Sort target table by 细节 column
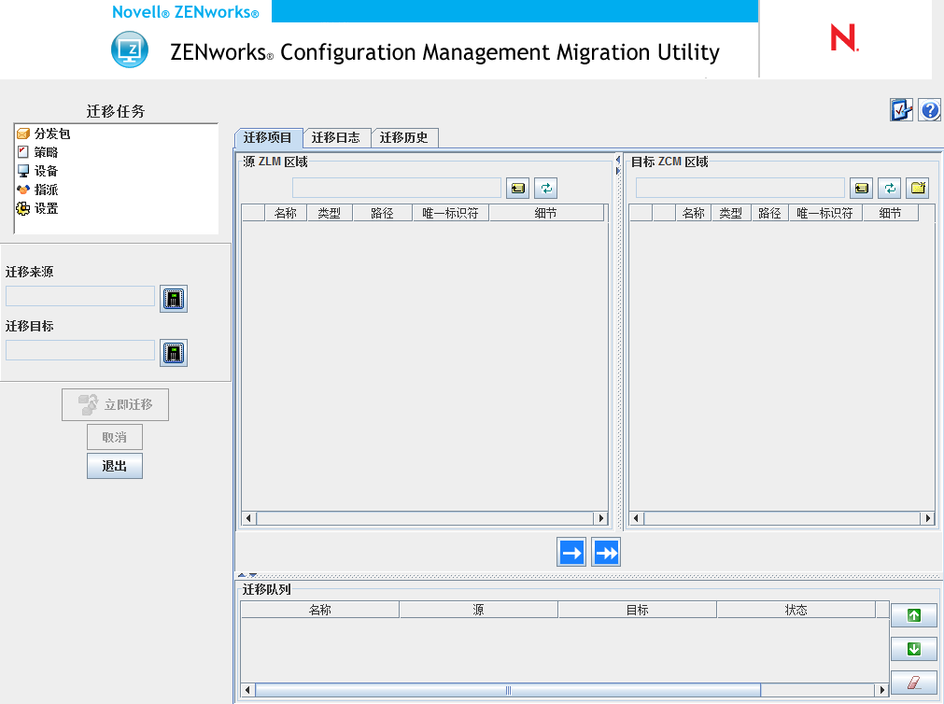Viewport: 944px width, 704px height. (891, 213)
